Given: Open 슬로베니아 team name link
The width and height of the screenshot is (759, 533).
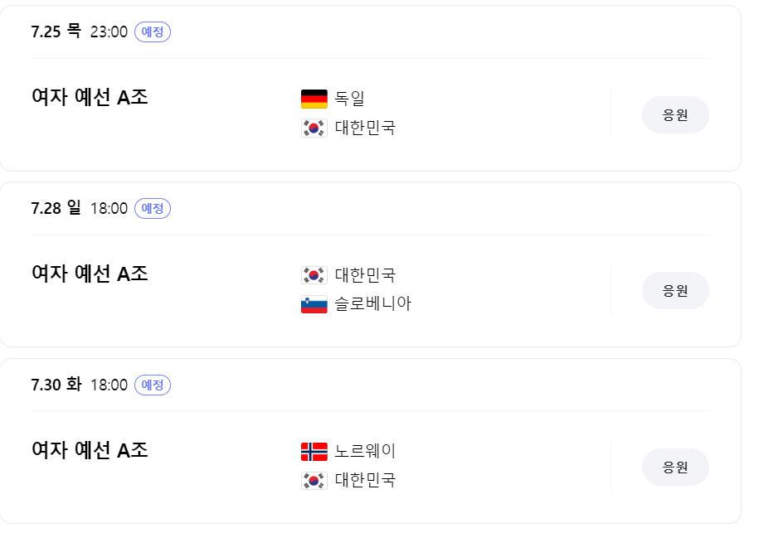Looking at the screenshot, I should [372, 303].
